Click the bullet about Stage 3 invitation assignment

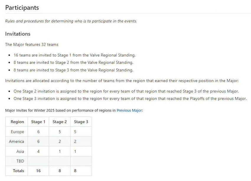point(130,99)
